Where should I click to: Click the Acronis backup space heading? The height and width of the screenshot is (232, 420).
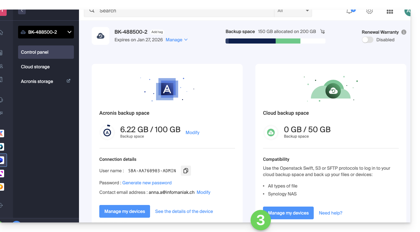[x=124, y=113]
